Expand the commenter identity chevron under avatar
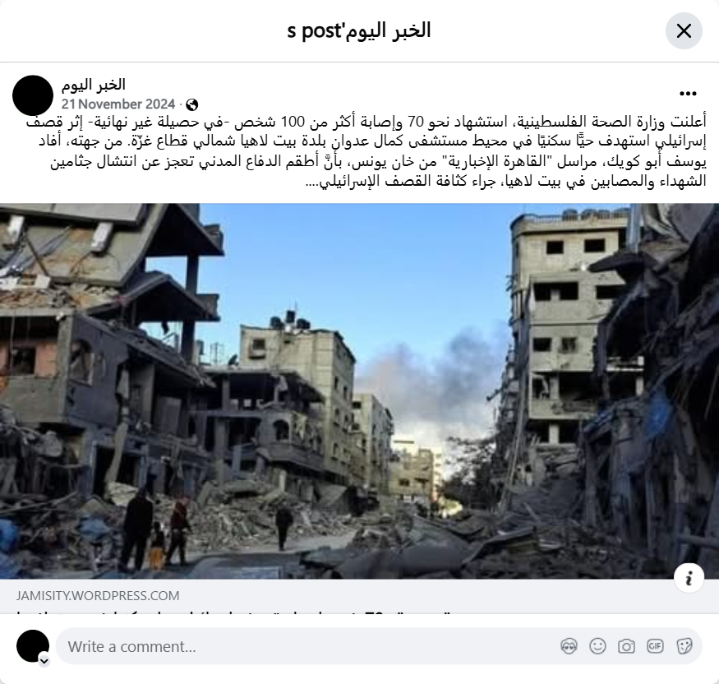This screenshot has width=719, height=684. point(44,661)
